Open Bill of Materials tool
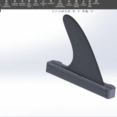Viewport: 117px width, 117px height. (36, 3)
